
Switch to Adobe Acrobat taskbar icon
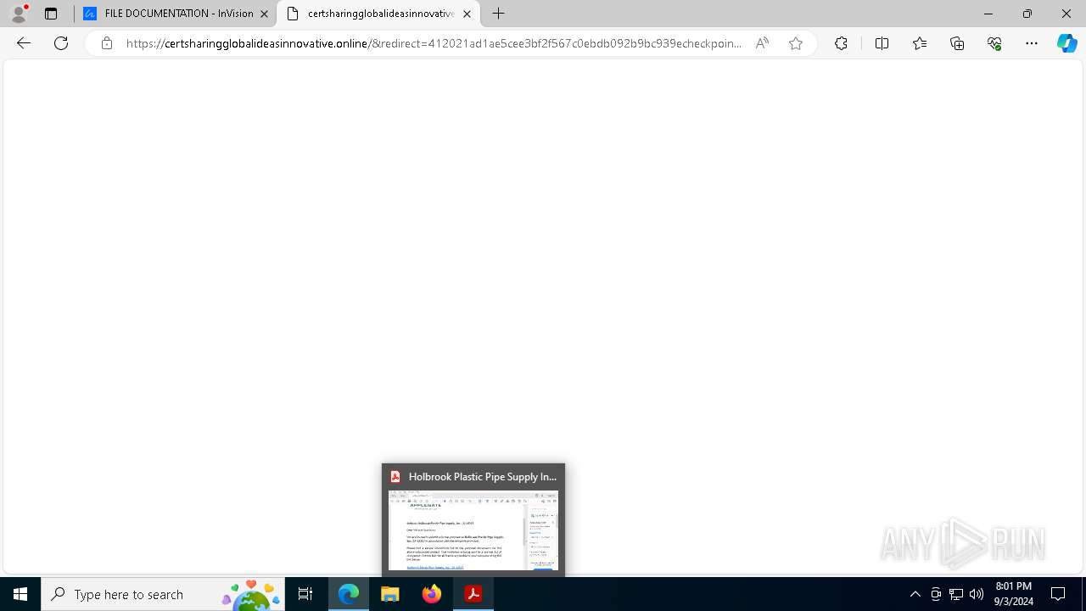[473, 594]
